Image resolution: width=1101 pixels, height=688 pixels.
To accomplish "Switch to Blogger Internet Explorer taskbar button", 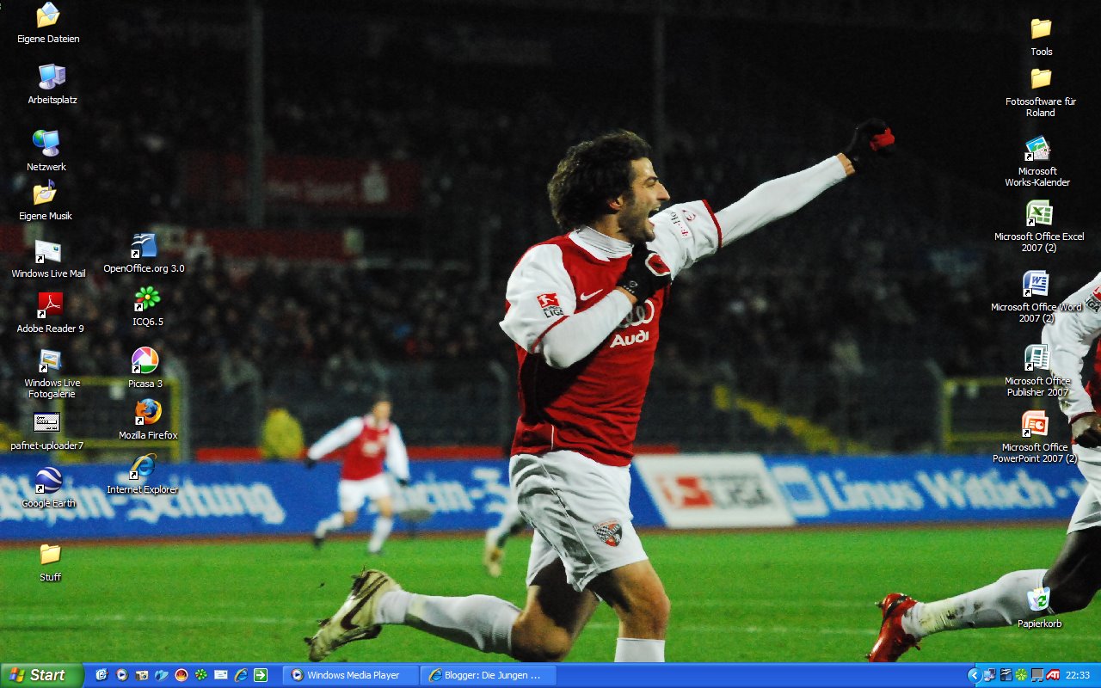I will coord(489,675).
